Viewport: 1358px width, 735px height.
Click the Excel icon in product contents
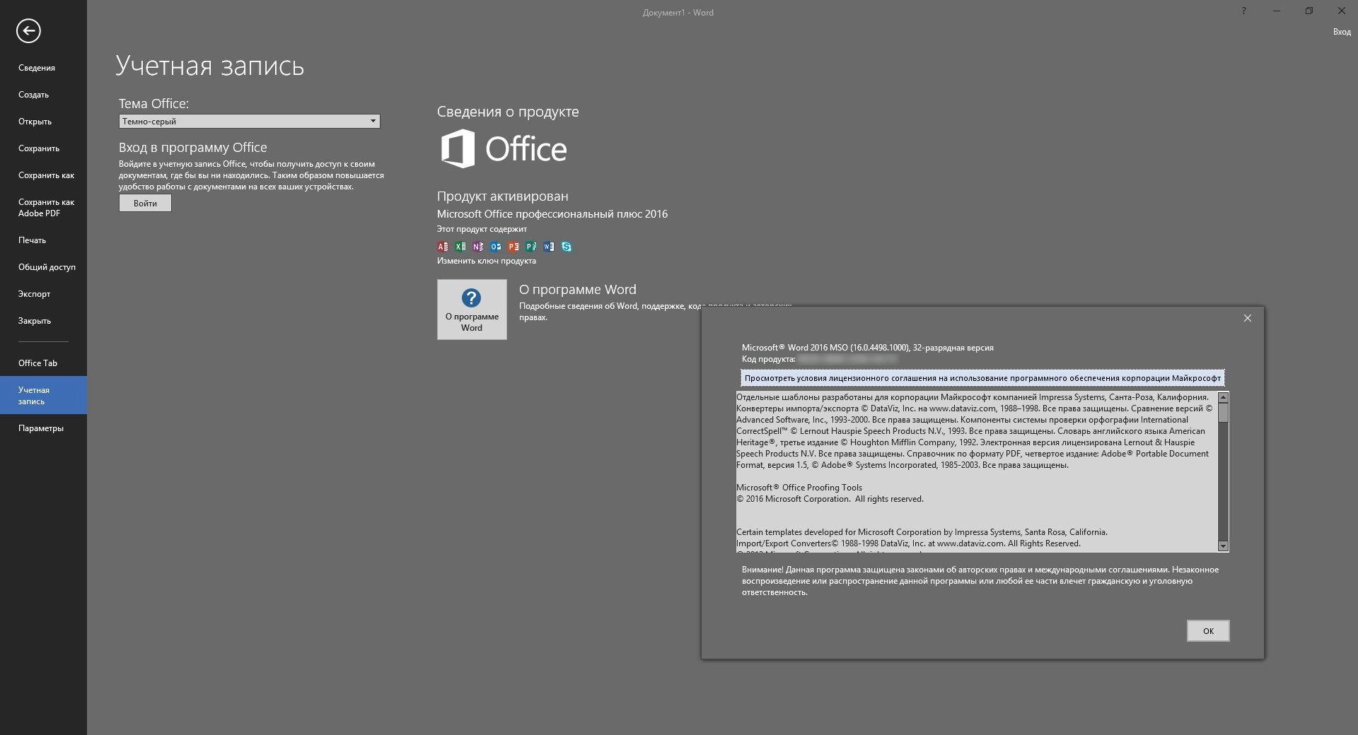coord(460,247)
